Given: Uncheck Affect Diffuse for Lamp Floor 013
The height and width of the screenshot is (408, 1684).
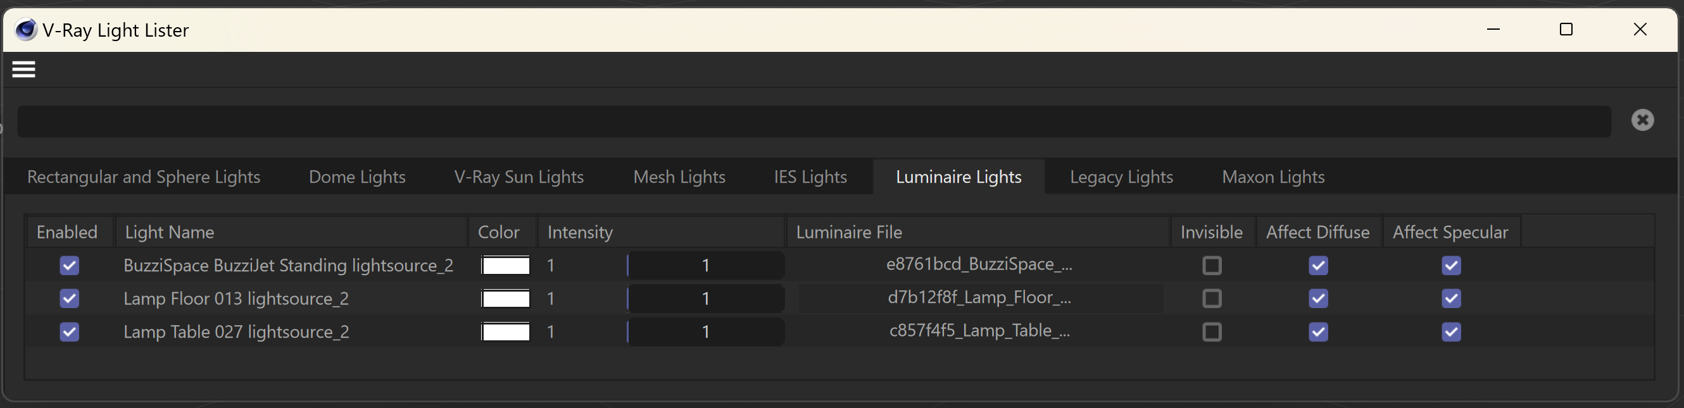Looking at the screenshot, I should click(x=1319, y=299).
